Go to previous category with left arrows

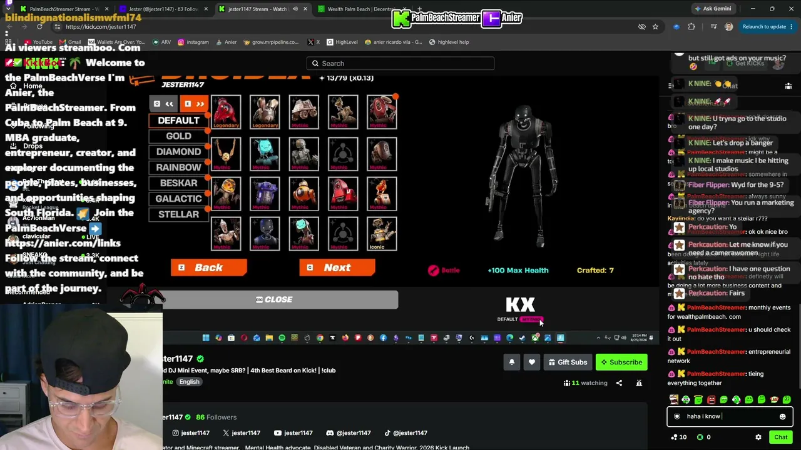[164, 104]
